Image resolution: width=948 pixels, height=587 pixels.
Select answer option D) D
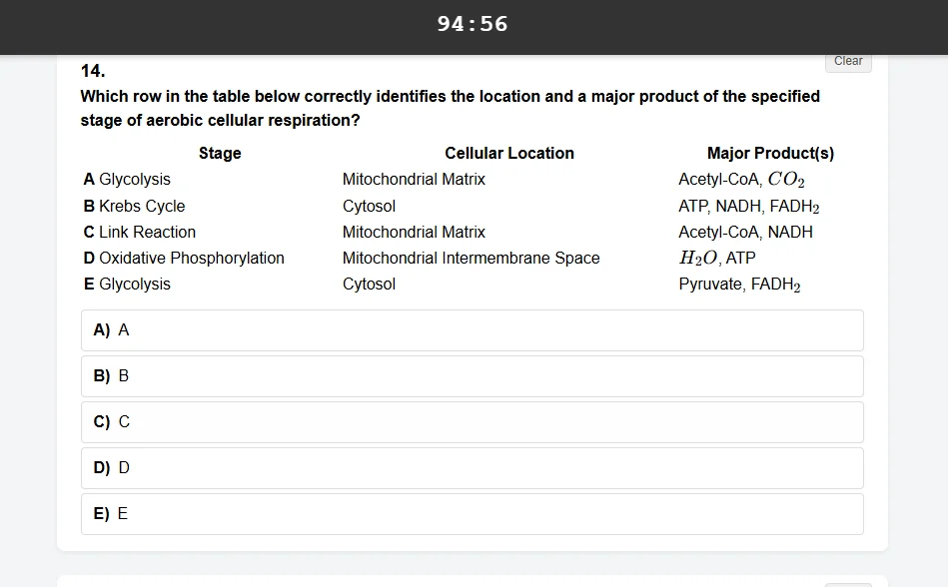(x=473, y=468)
